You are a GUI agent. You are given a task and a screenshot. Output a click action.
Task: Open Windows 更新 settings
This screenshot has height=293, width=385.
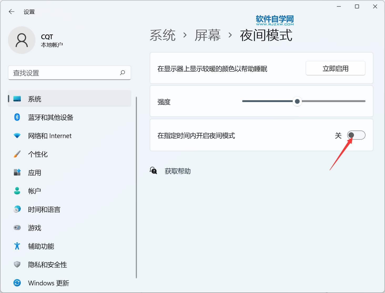pyautogui.click(x=48, y=283)
